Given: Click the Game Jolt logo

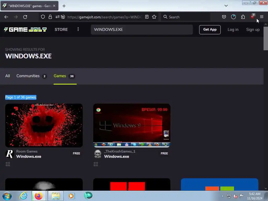Looking at the screenshot, I should [25, 30].
